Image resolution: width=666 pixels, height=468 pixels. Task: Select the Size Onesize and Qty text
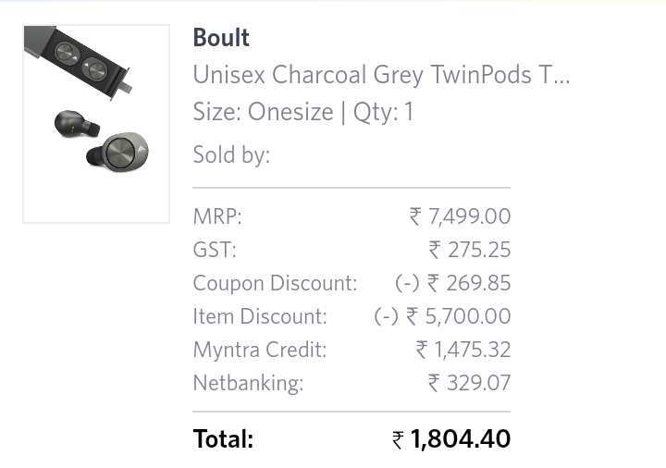303,112
